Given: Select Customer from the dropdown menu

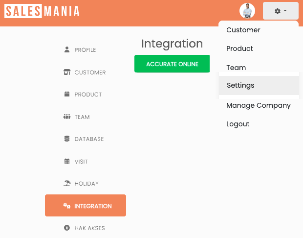Looking at the screenshot, I should click(243, 30).
